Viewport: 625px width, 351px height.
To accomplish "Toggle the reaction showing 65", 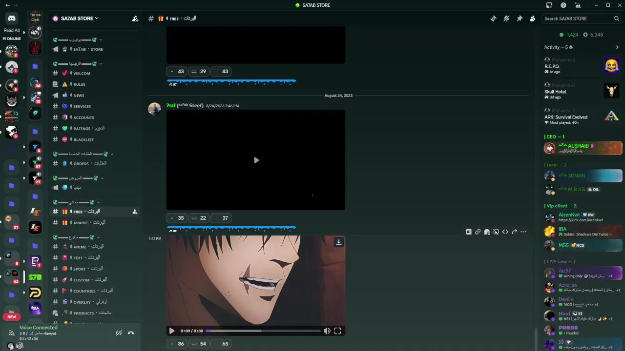I will (x=221, y=344).
